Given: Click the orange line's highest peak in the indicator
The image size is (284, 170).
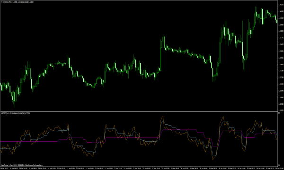Looking at the screenshot, I should [163, 117].
